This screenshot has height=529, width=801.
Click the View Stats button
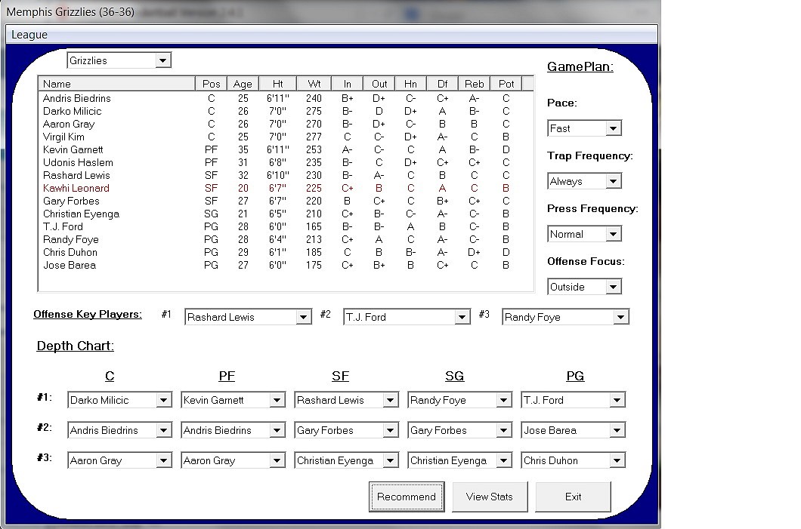coord(490,497)
